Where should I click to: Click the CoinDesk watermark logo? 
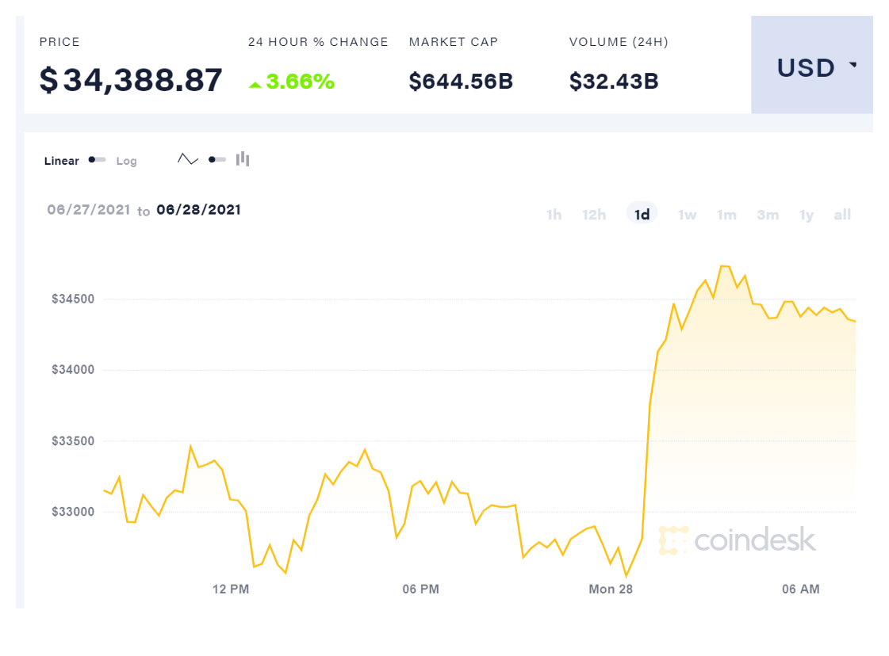[737, 540]
